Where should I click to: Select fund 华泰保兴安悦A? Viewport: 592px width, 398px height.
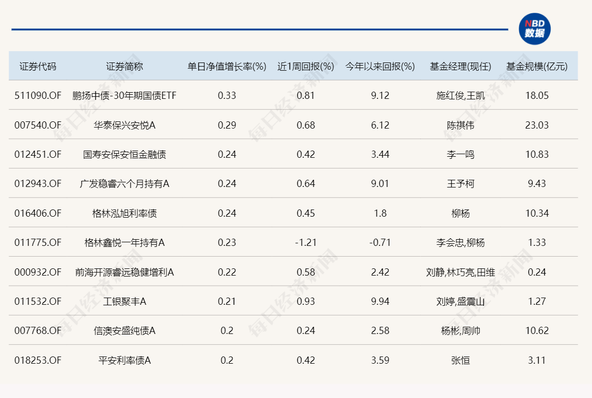click(125, 125)
